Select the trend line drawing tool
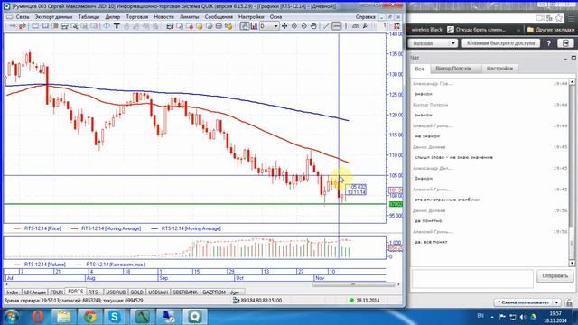The image size is (578, 325). 326,26
